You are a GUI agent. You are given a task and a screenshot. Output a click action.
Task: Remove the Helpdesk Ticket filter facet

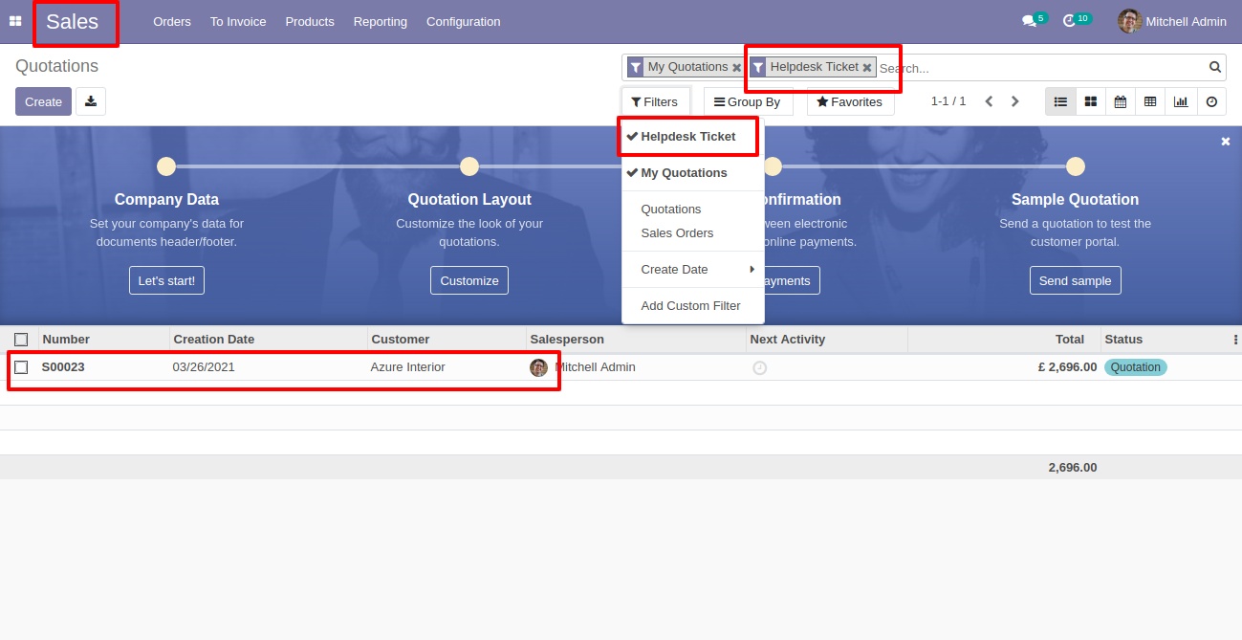point(867,68)
